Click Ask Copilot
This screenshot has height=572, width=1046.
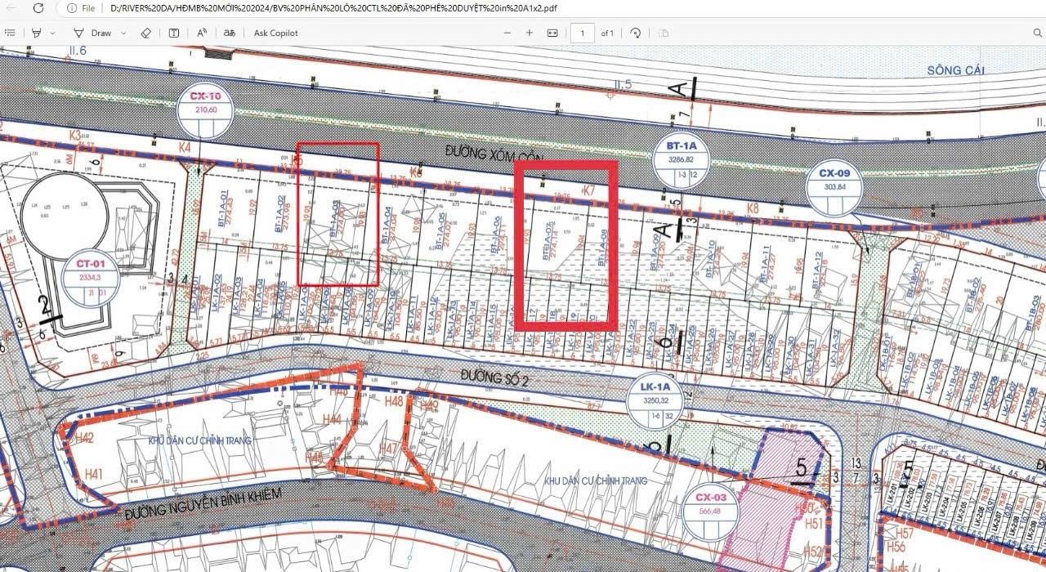pos(275,33)
